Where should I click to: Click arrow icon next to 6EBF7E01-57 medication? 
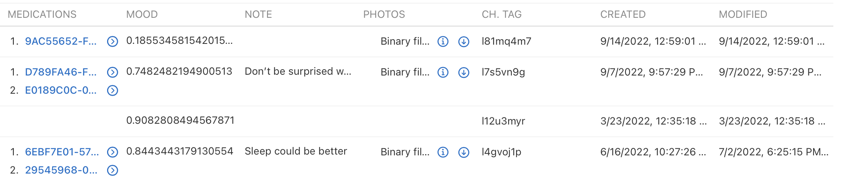tap(113, 152)
